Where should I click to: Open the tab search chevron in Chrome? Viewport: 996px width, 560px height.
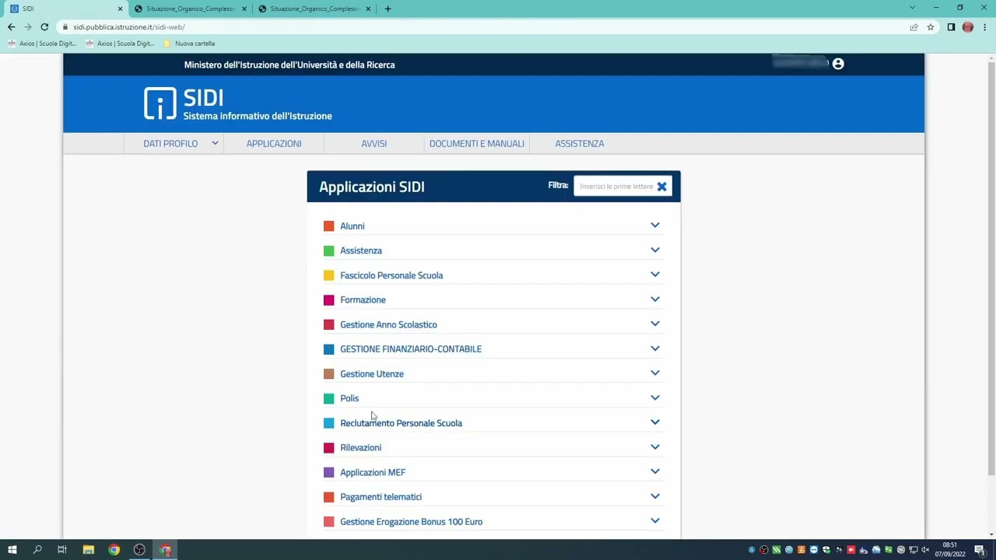click(x=912, y=8)
